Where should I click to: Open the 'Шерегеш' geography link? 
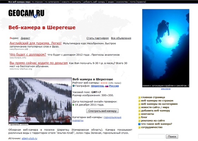pyautogui.click(x=97, y=86)
